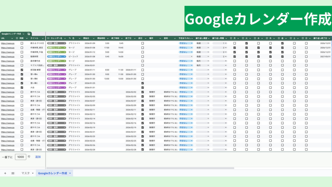This screenshot has height=187, width=332.
Task: Click the checkbox type icon in 火 header
Action: point(243,38)
